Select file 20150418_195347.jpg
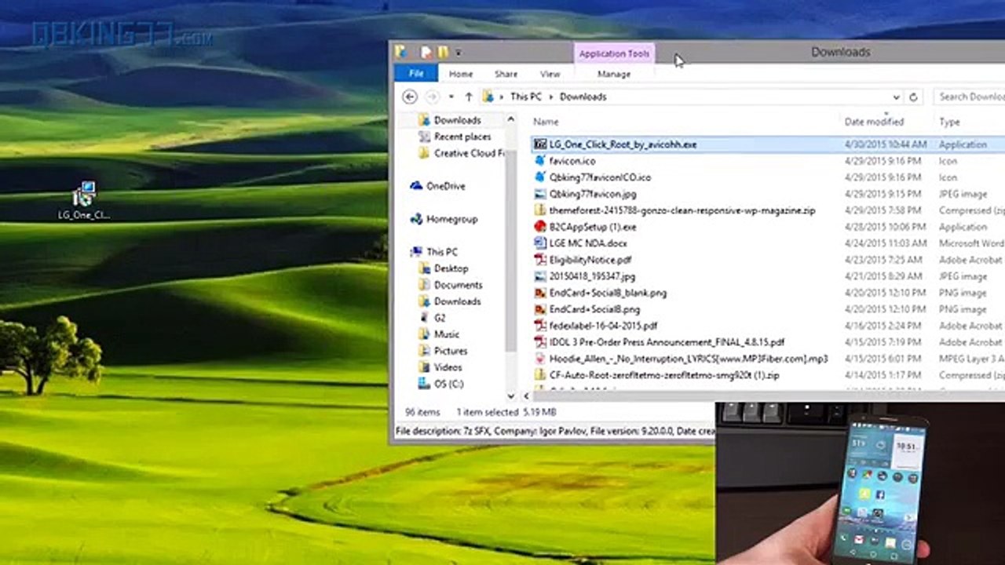This screenshot has height=565, width=1005. (592, 276)
